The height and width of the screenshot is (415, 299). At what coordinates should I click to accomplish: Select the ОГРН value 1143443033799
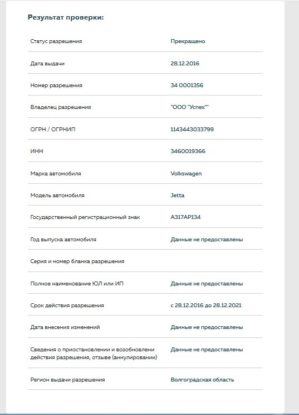(192, 130)
